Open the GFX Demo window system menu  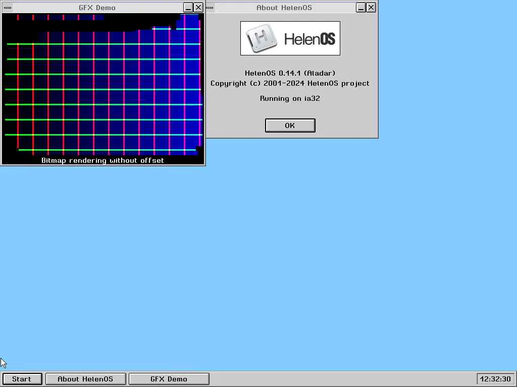click(x=8, y=8)
